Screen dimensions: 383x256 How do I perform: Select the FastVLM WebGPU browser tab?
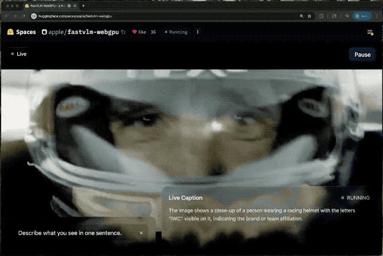pyautogui.click(x=50, y=5)
